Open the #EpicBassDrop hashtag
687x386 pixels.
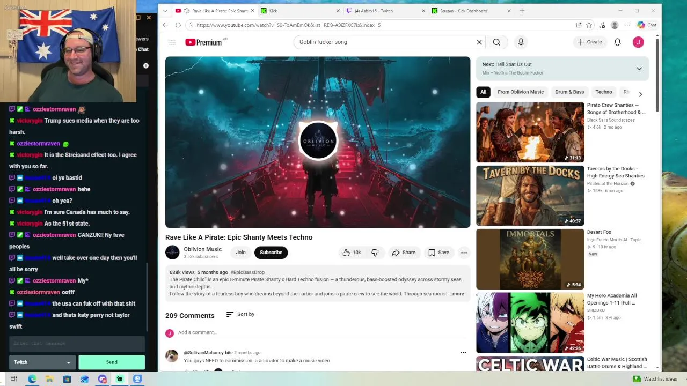point(247,272)
